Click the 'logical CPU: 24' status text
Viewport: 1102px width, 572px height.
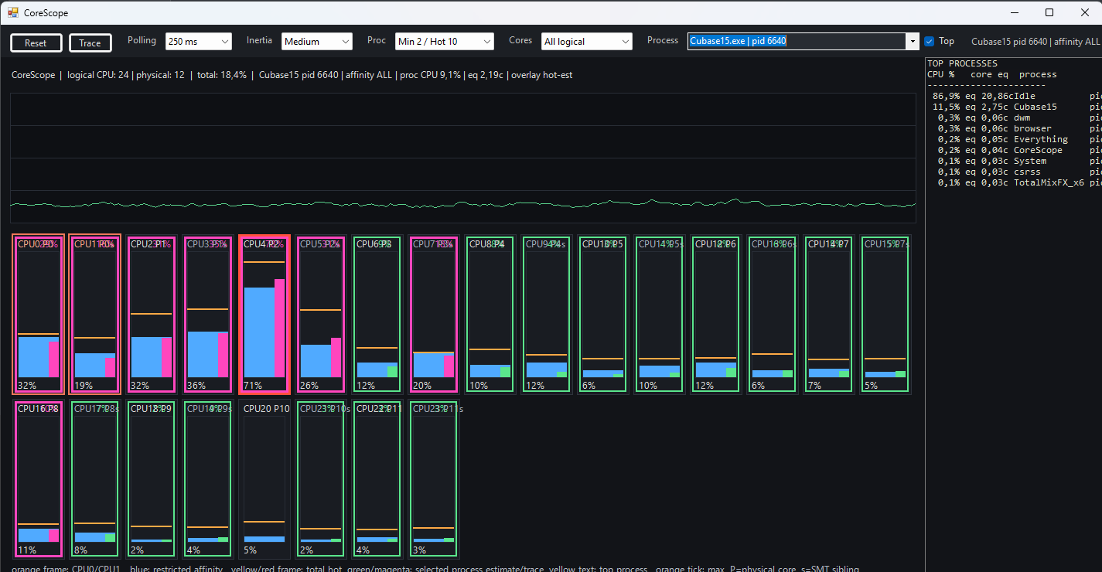97,75
